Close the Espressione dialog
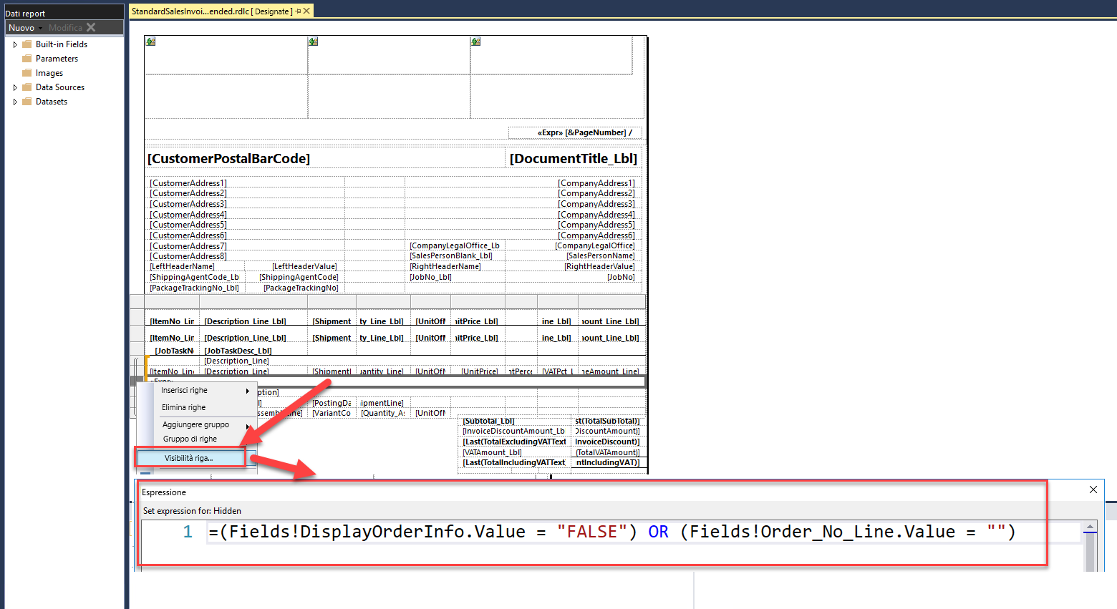 (1093, 489)
